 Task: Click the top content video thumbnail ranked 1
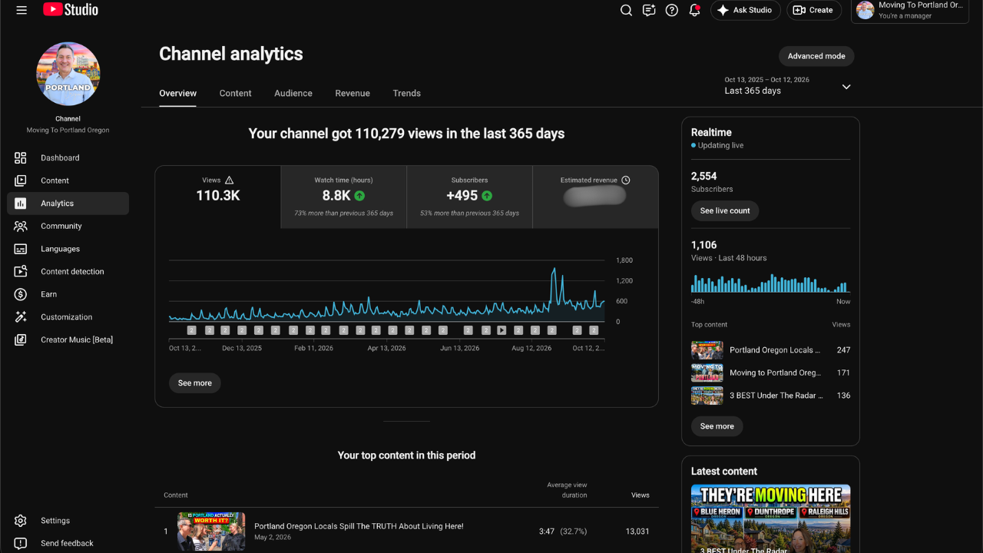[x=211, y=531]
